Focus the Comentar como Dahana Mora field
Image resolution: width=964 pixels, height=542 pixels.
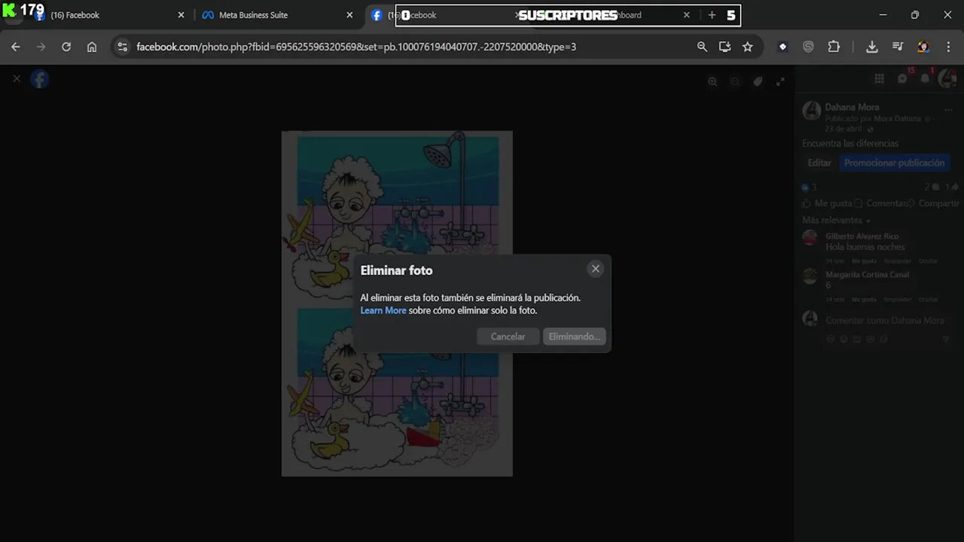(885, 321)
